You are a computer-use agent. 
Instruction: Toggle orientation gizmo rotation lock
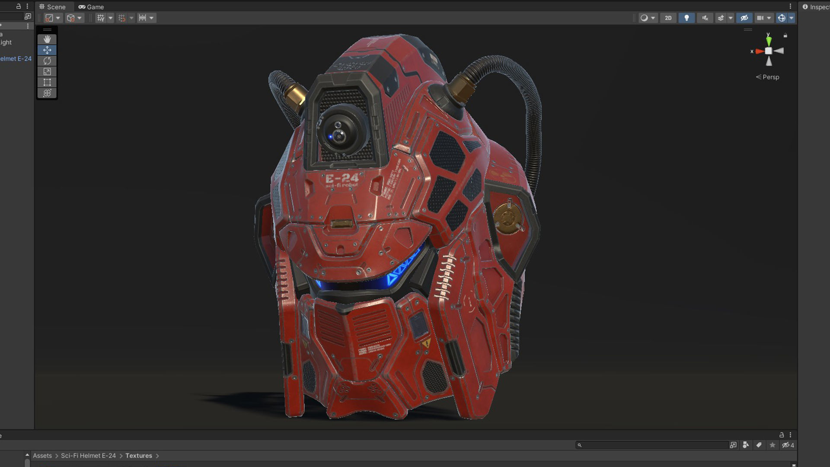[x=785, y=35]
